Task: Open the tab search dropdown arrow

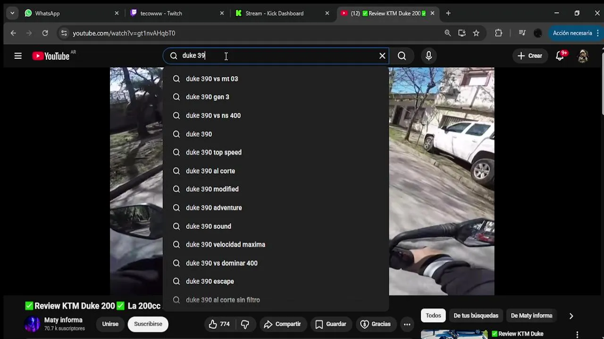Action: pos(12,13)
